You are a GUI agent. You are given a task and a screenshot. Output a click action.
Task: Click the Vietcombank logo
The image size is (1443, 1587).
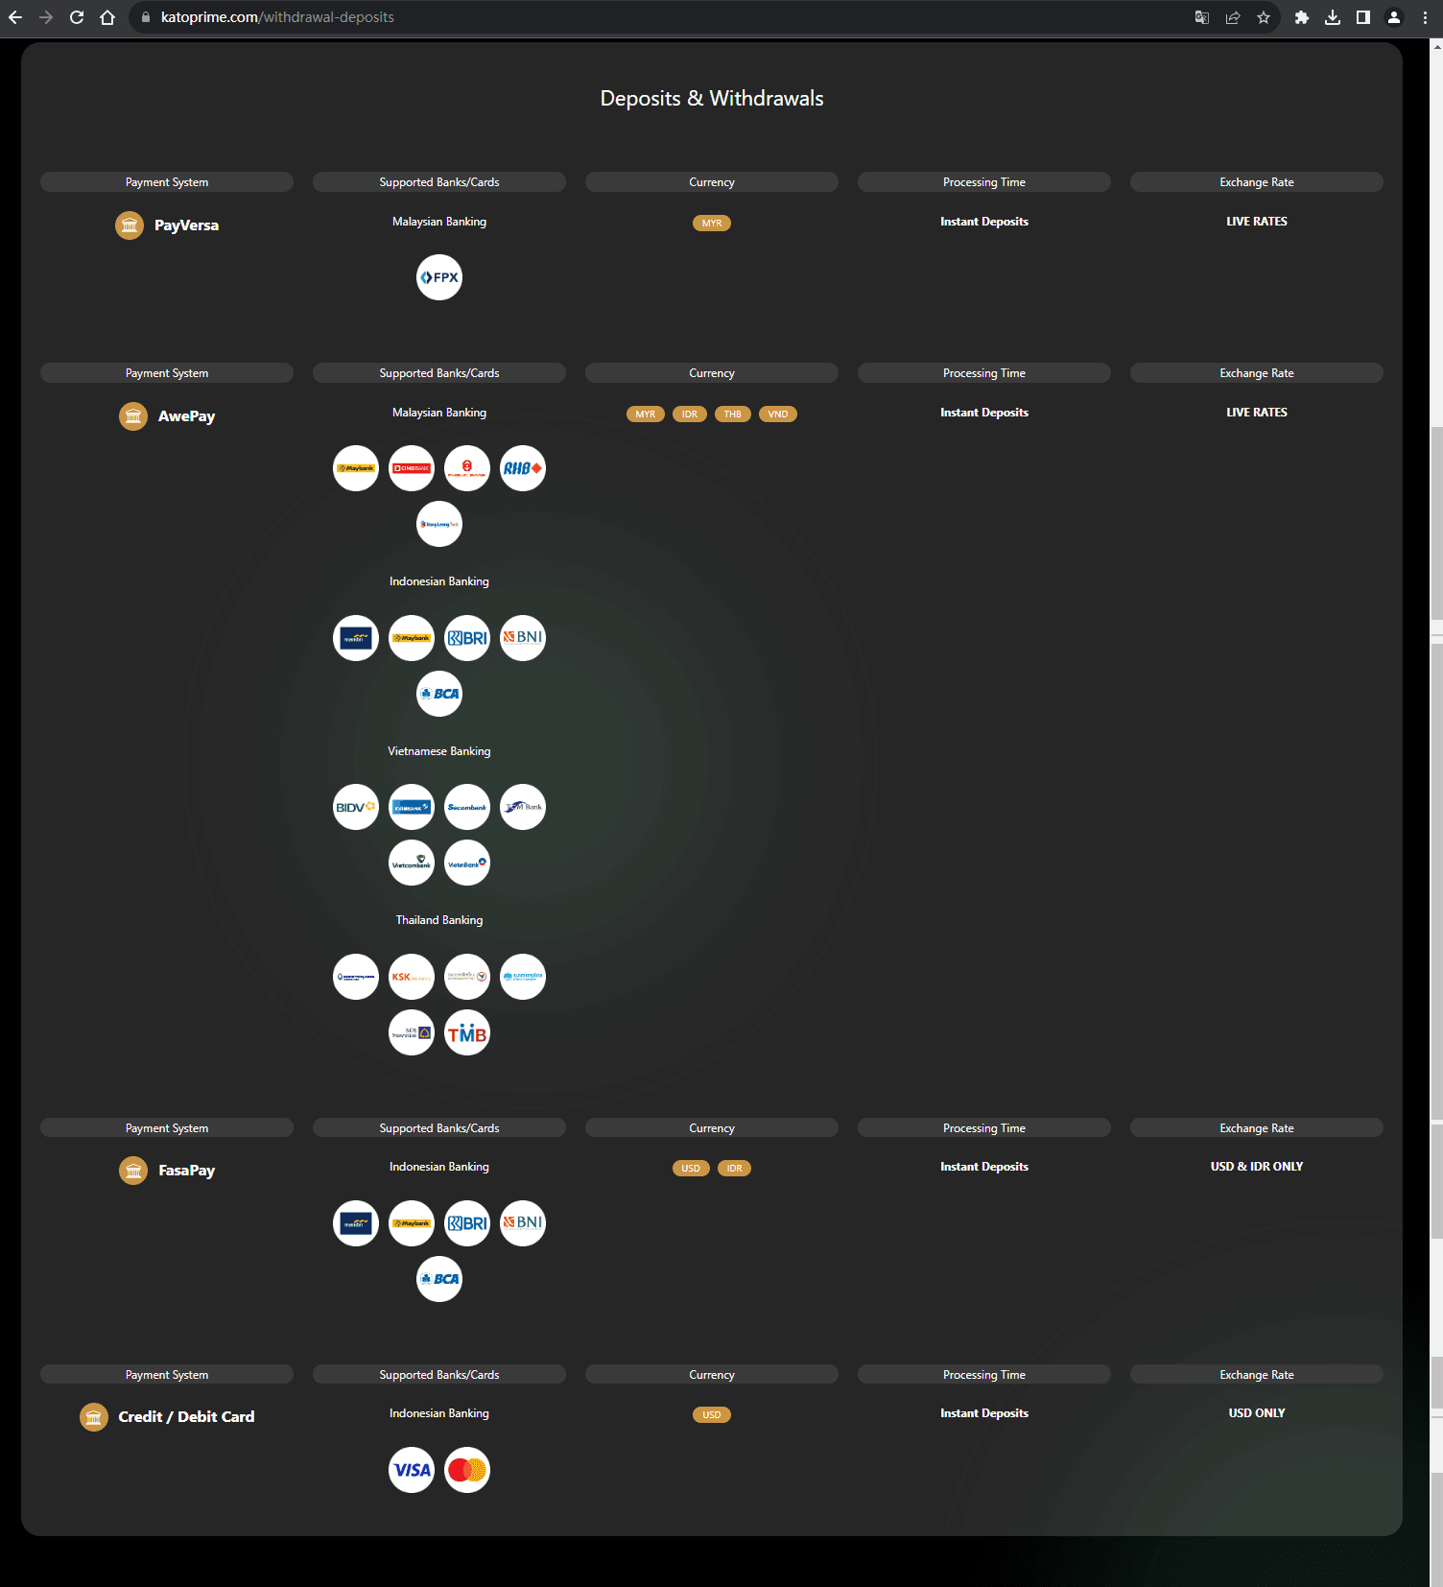pyautogui.click(x=412, y=864)
